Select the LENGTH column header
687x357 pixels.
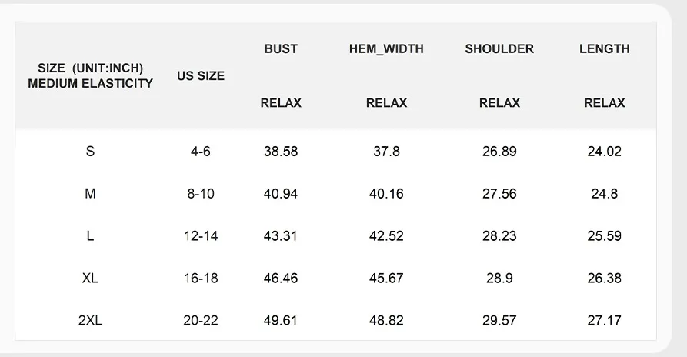pyautogui.click(x=605, y=48)
